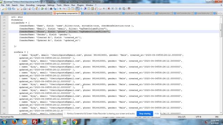Switch to ngx-bootstrap.component.ts tab
The width and height of the screenshot is (223, 125).
[x=67, y=13]
